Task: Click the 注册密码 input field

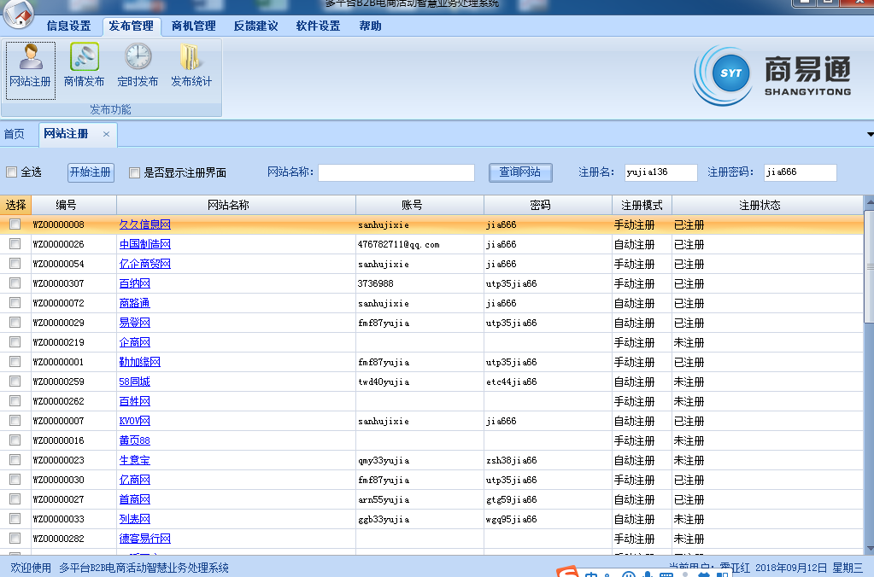Action: (x=801, y=172)
